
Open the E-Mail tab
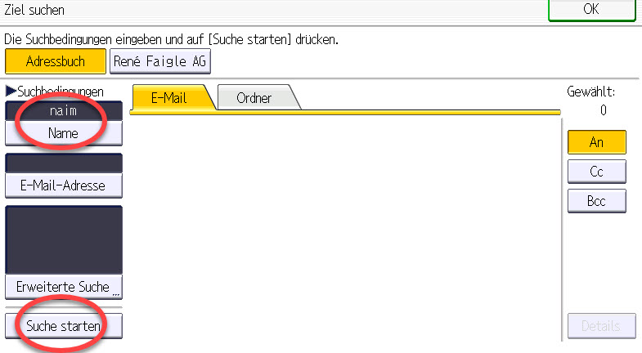pyautogui.click(x=169, y=98)
